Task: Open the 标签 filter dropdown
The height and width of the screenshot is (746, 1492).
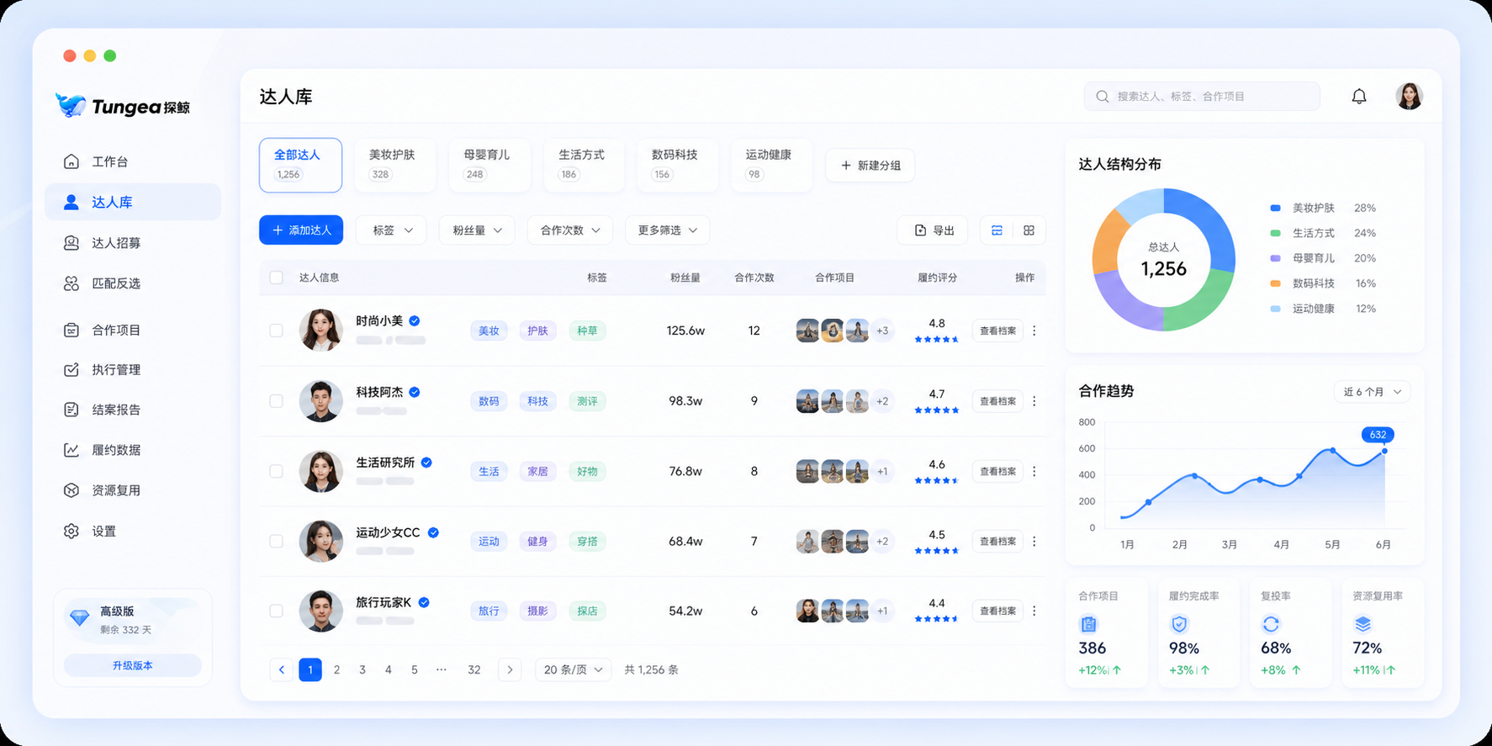Action: (x=392, y=230)
